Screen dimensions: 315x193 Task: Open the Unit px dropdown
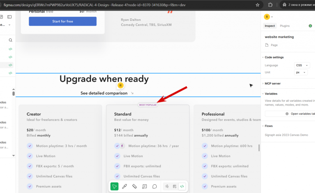pyautogui.click(x=301, y=72)
